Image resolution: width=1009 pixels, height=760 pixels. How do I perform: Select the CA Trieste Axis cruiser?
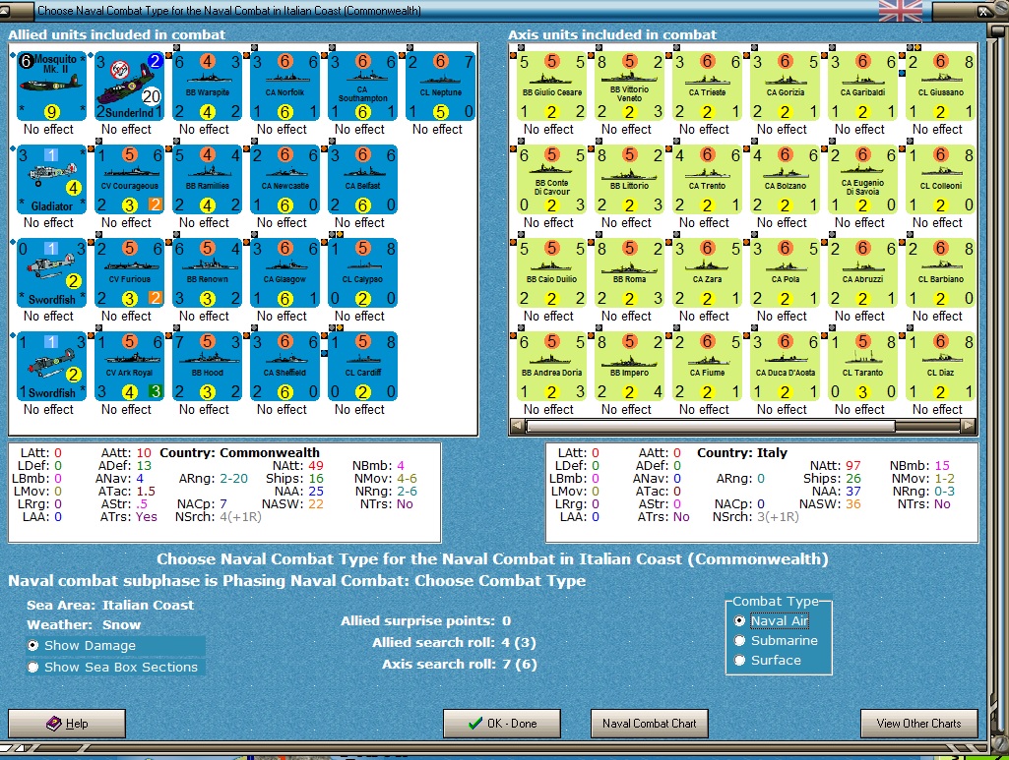pyautogui.click(x=707, y=87)
